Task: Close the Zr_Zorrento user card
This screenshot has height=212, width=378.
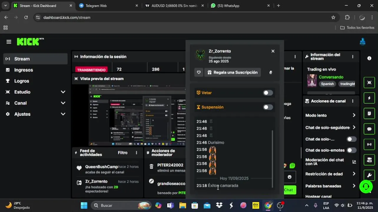Action: (273, 51)
